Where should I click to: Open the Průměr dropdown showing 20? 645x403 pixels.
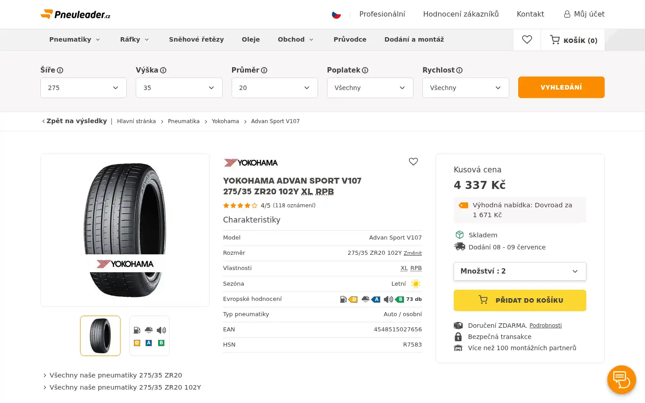tap(275, 88)
